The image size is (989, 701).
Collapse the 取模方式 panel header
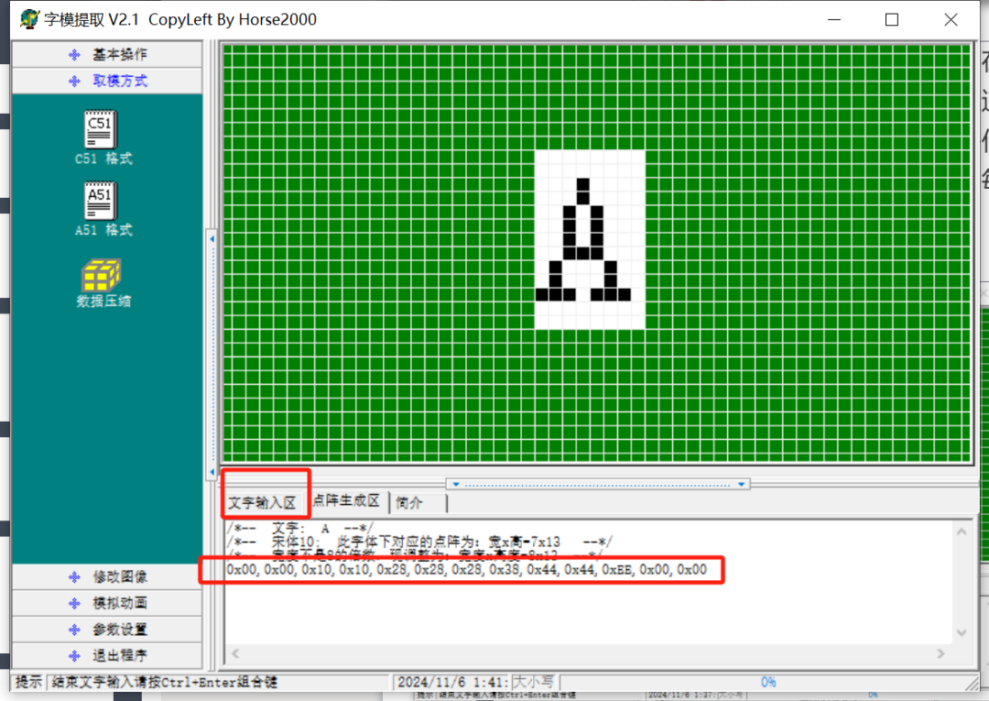(107, 81)
